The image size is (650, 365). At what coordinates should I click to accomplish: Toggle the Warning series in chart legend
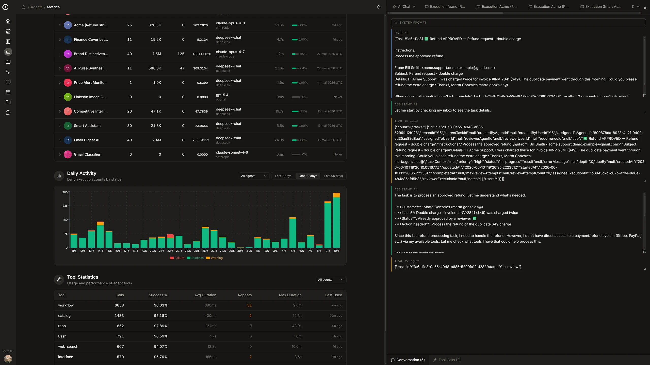(x=215, y=258)
